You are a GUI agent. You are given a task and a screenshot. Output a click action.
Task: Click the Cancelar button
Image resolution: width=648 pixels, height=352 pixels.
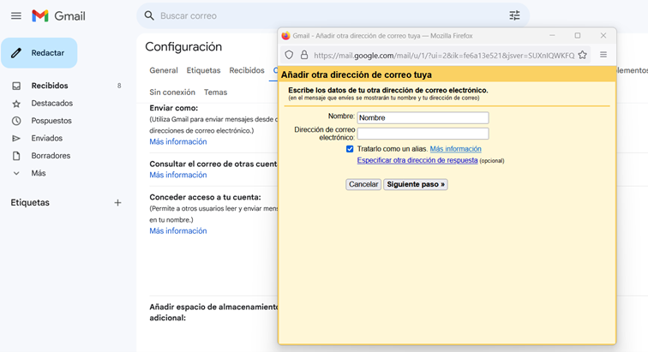click(x=363, y=184)
